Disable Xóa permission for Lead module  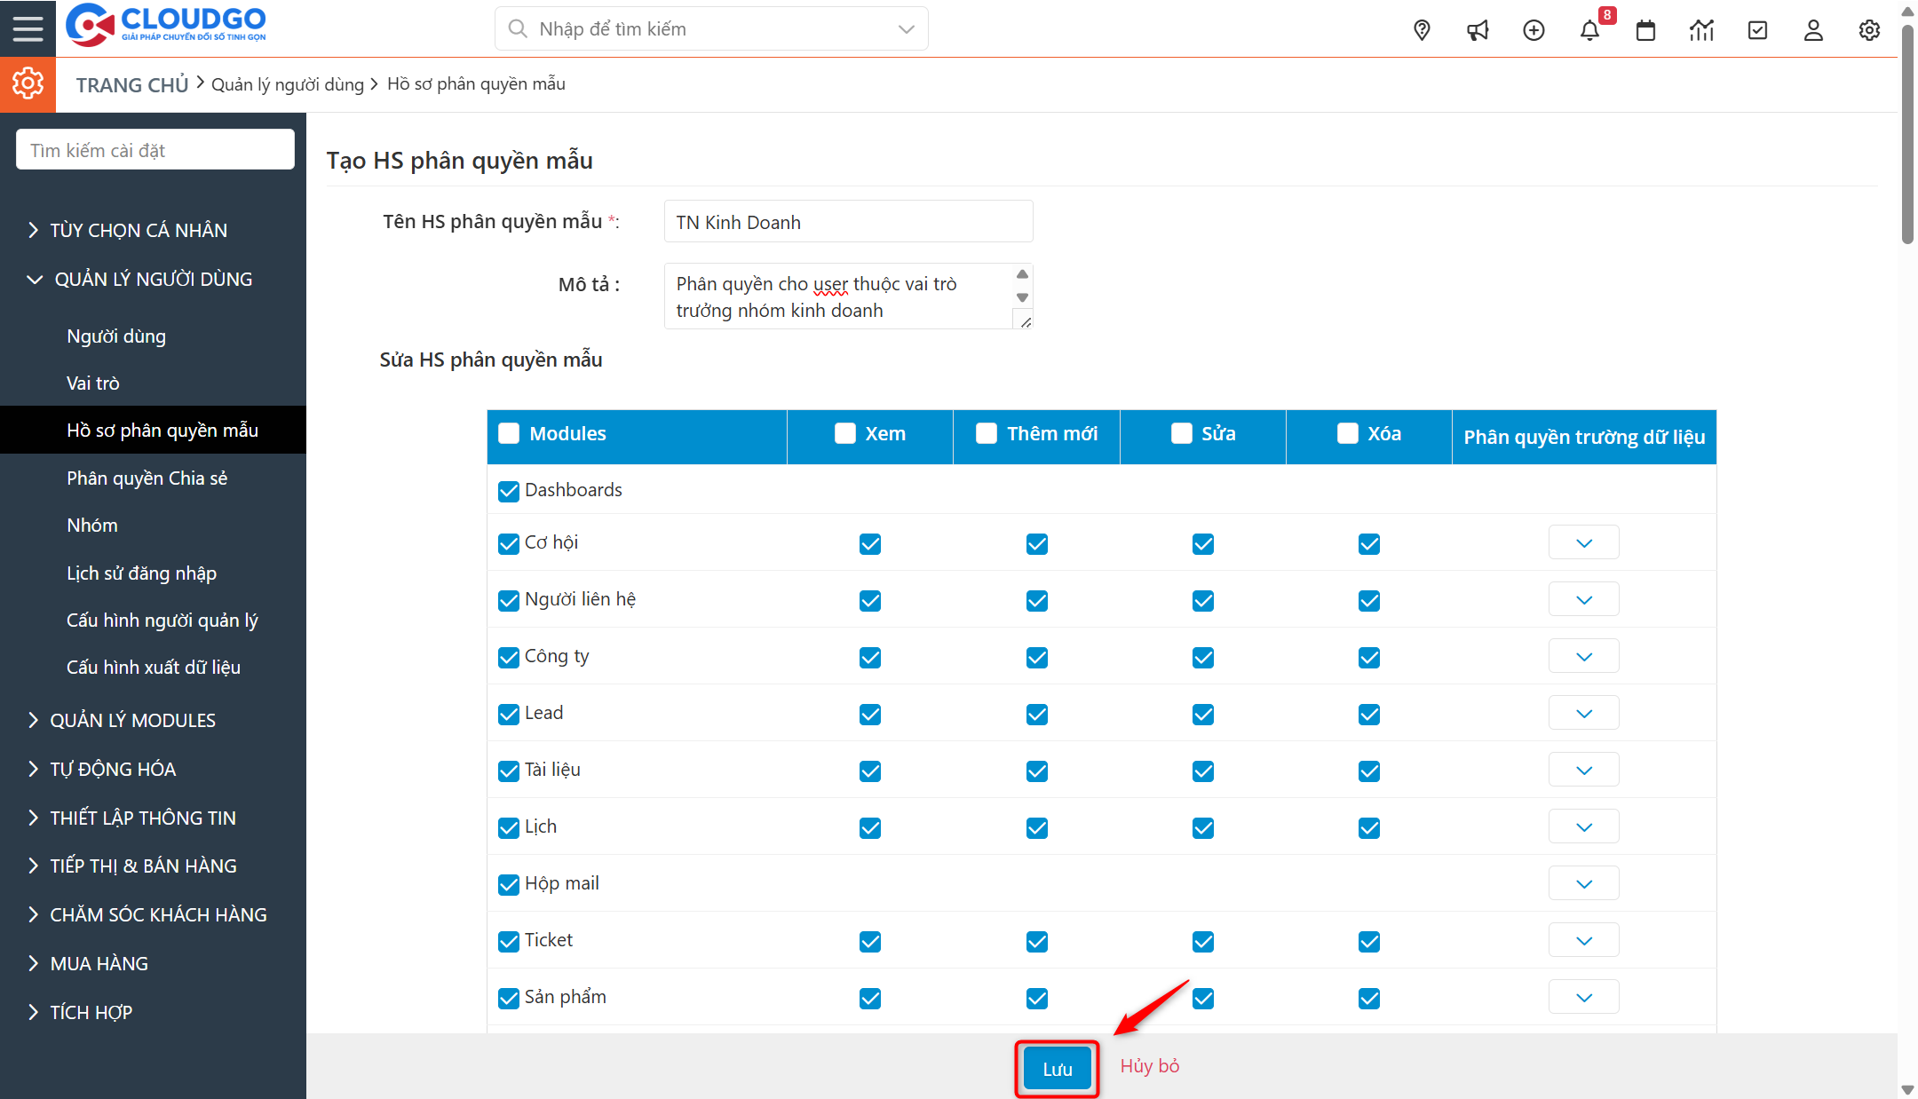click(1368, 714)
